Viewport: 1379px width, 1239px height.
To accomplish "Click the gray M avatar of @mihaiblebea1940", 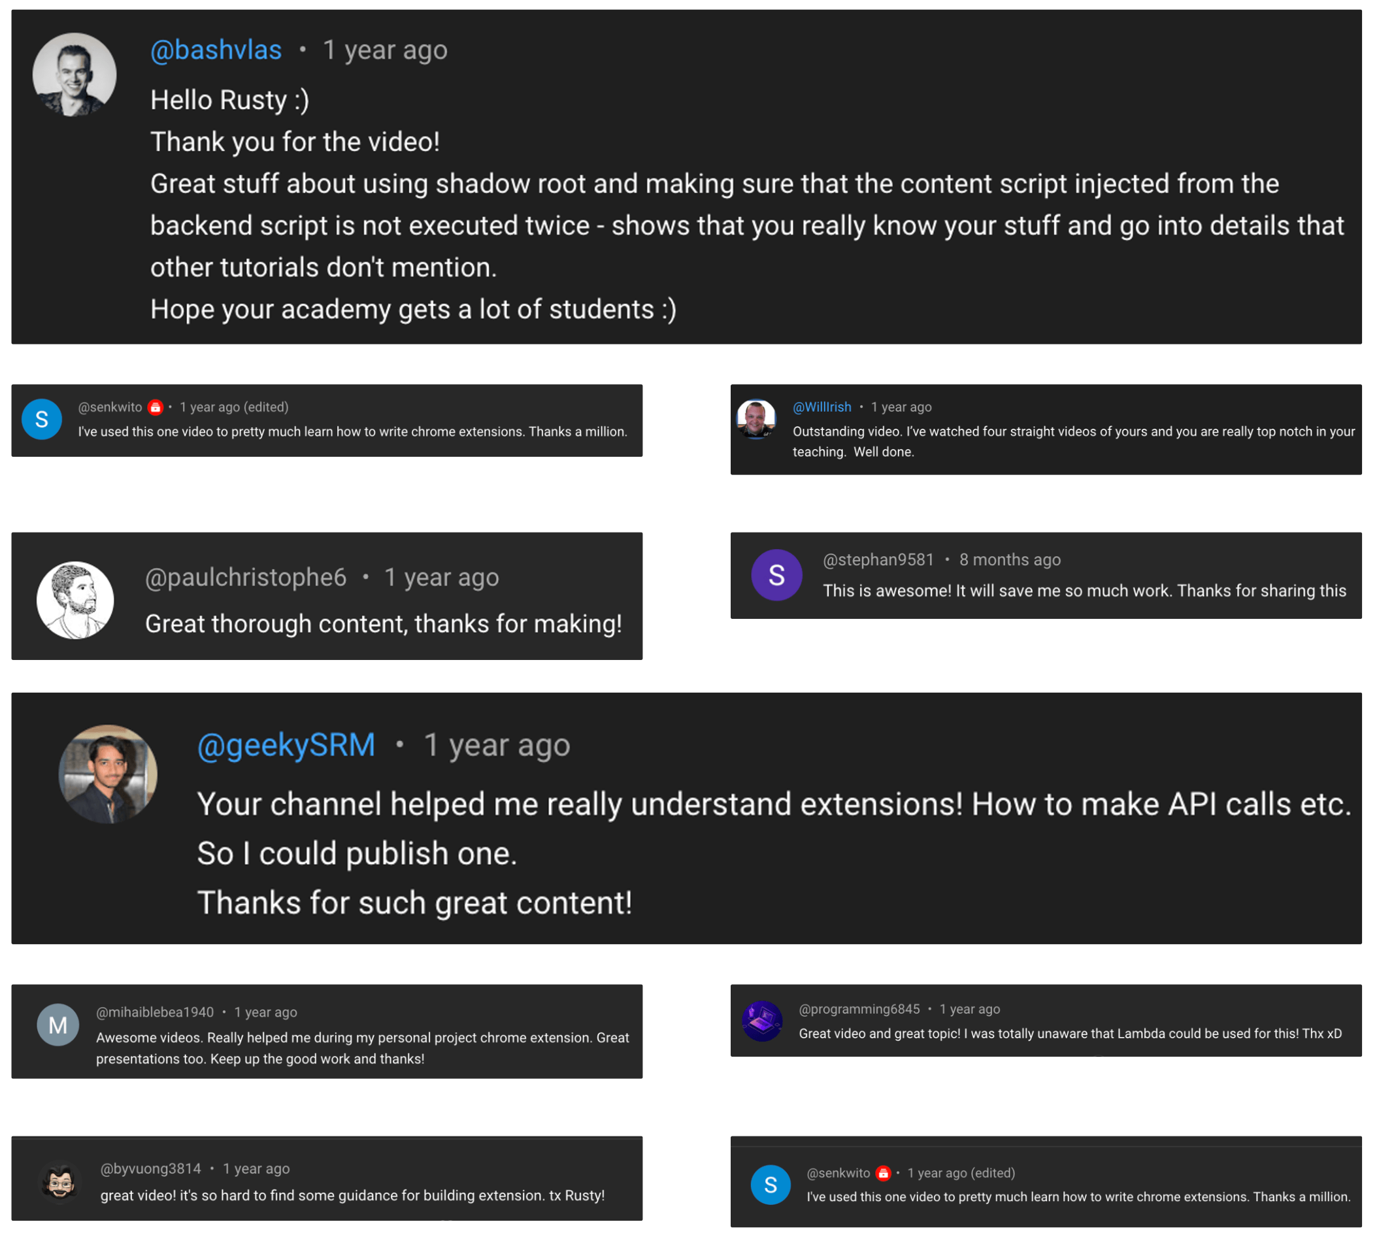I will click(x=58, y=1024).
